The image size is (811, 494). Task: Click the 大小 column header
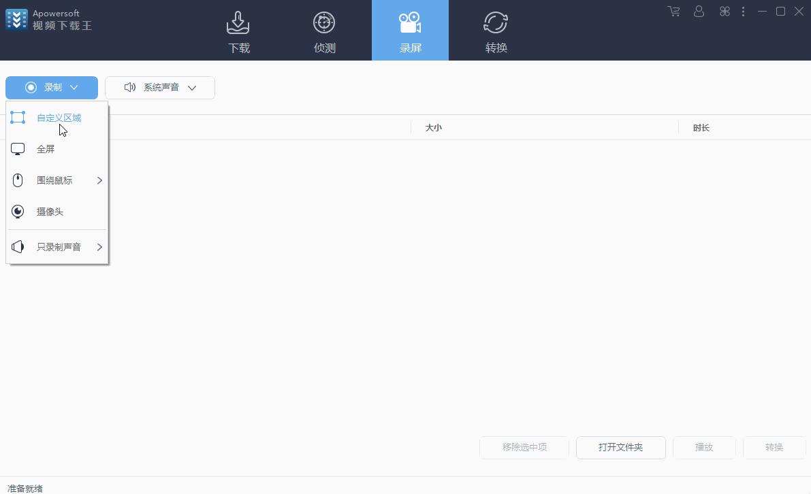[433, 127]
